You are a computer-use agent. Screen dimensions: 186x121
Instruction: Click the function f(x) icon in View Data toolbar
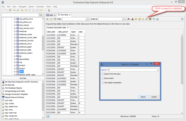coord(129,19)
